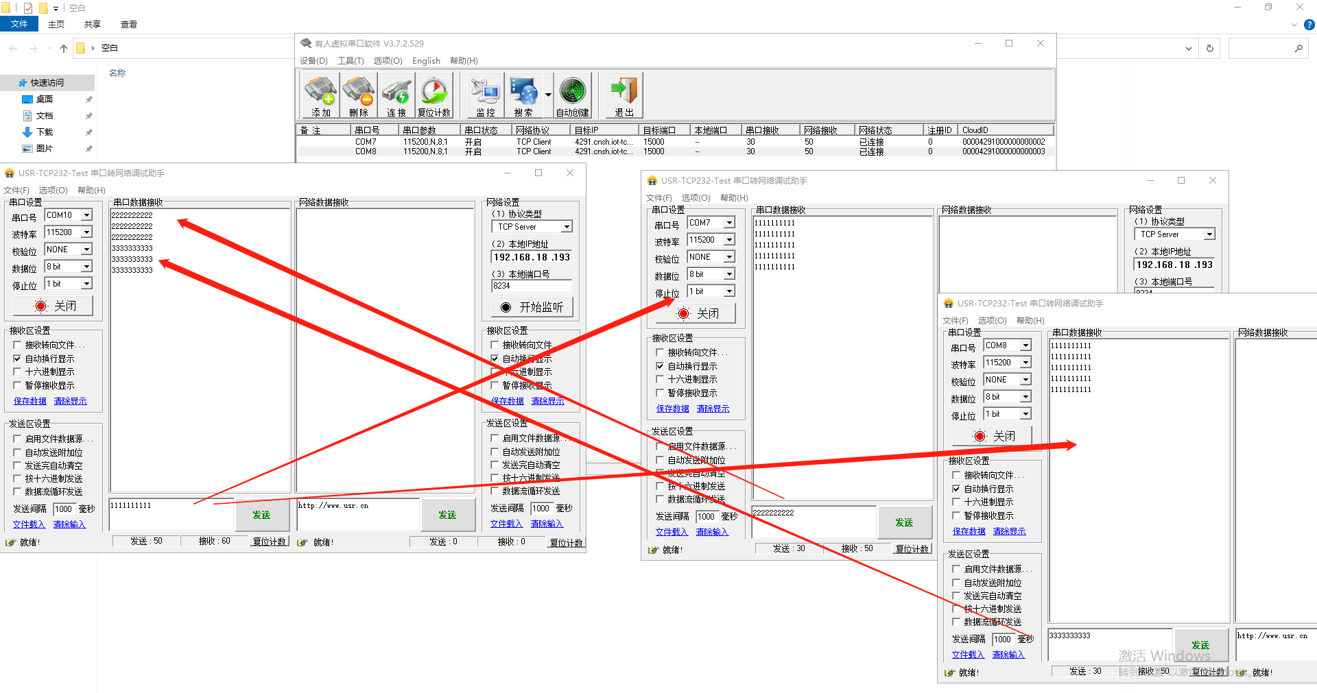The image size is (1317, 693).
Task: Click the local port 8234 input field
Action: click(531, 286)
